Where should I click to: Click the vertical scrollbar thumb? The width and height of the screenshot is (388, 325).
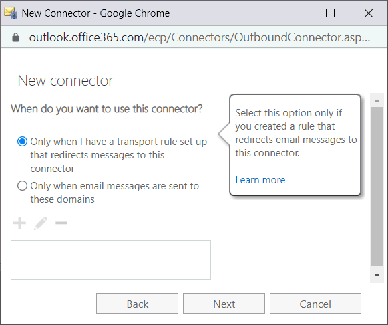(377, 187)
